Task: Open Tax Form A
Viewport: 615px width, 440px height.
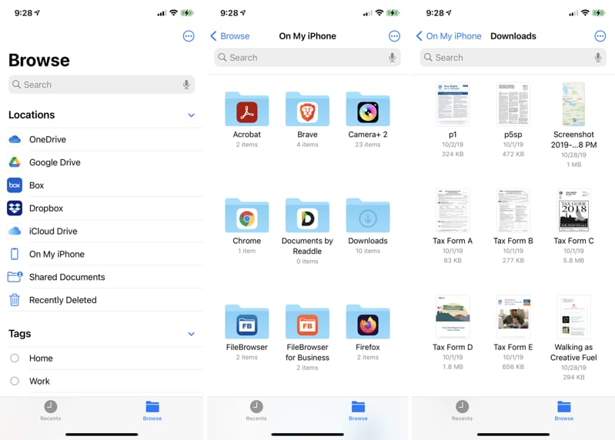Action: [x=453, y=211]
